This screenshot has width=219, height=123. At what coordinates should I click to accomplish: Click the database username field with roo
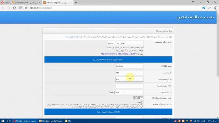(x=129, y=79)
